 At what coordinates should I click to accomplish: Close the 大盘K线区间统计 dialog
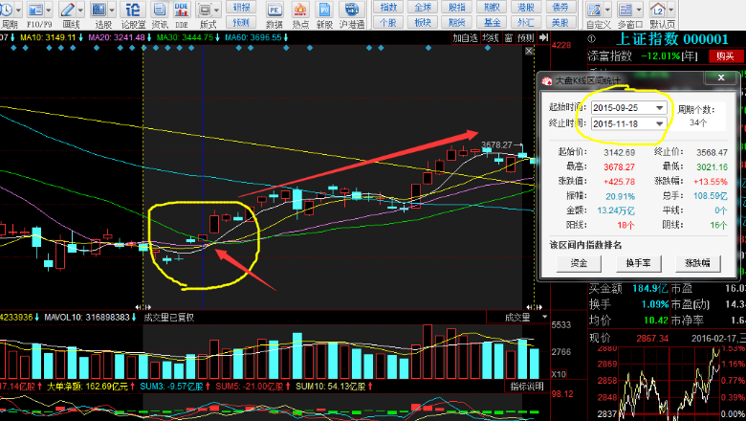click(x=721, y=78)
